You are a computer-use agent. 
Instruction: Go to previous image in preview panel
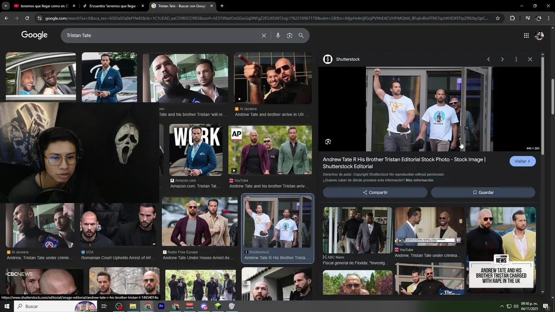(488, 59)
